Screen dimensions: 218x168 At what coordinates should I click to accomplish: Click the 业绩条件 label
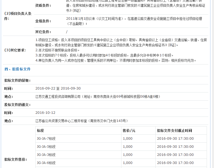(43, 21)
